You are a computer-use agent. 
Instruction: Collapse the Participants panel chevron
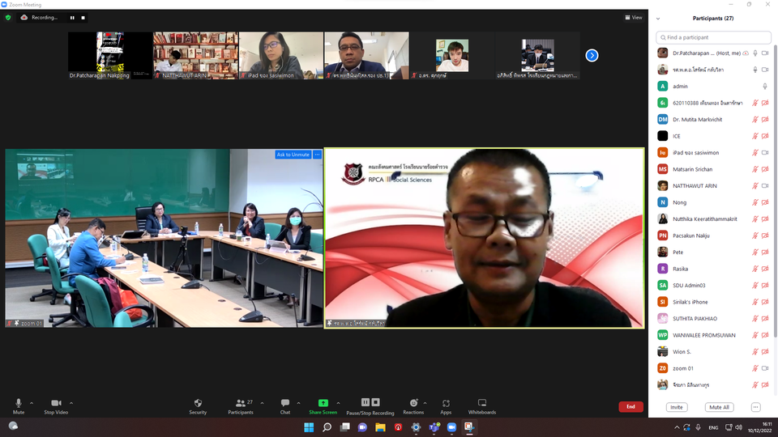click(x=657, y=18)
